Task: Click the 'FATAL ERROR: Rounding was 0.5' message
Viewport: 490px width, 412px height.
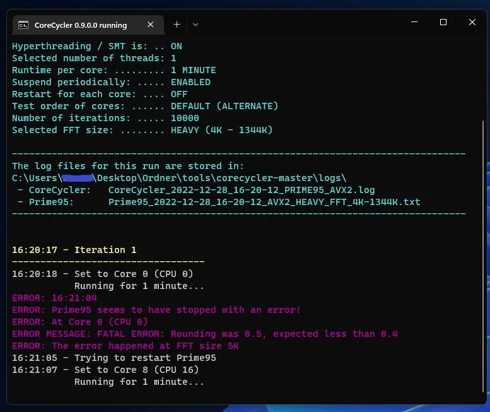Action: point(205,334)
